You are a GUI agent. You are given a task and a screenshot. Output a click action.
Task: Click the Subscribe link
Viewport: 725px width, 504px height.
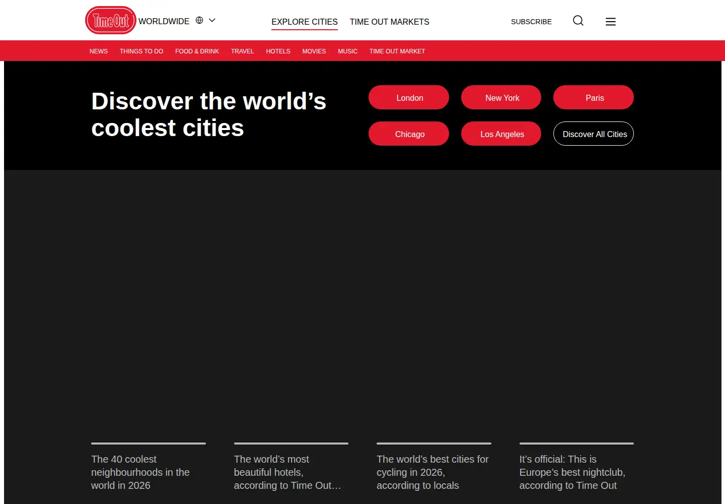(x=531, y=22)
